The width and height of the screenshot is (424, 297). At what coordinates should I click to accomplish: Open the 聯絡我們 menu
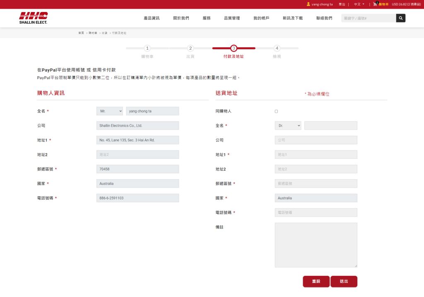(x=324, y=18)
